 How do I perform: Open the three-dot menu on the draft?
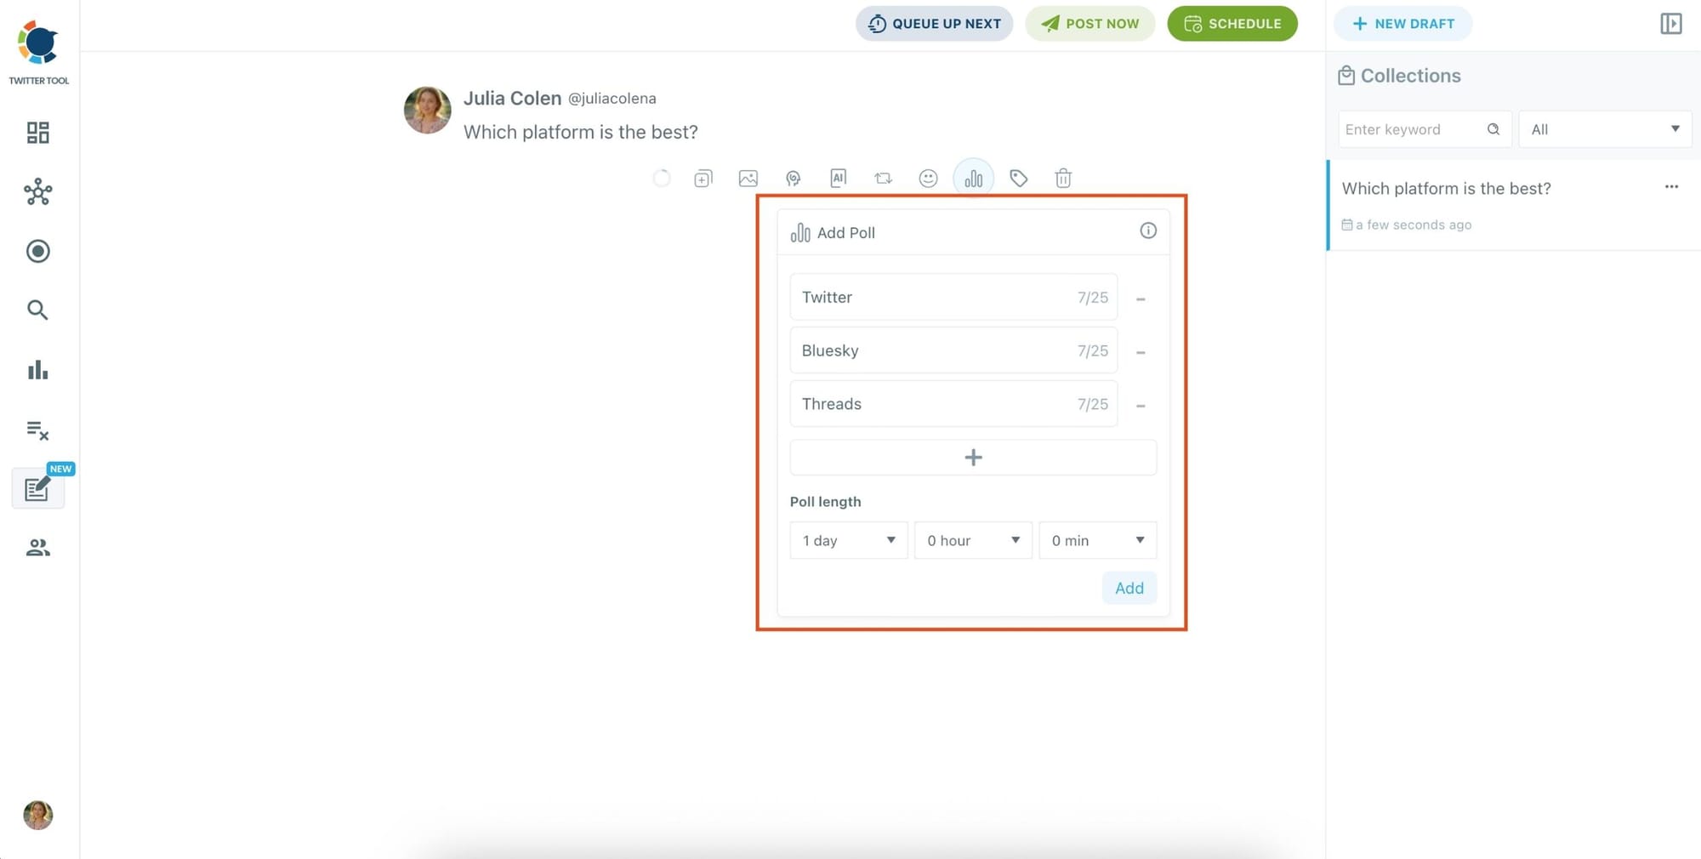point(1671,187)
